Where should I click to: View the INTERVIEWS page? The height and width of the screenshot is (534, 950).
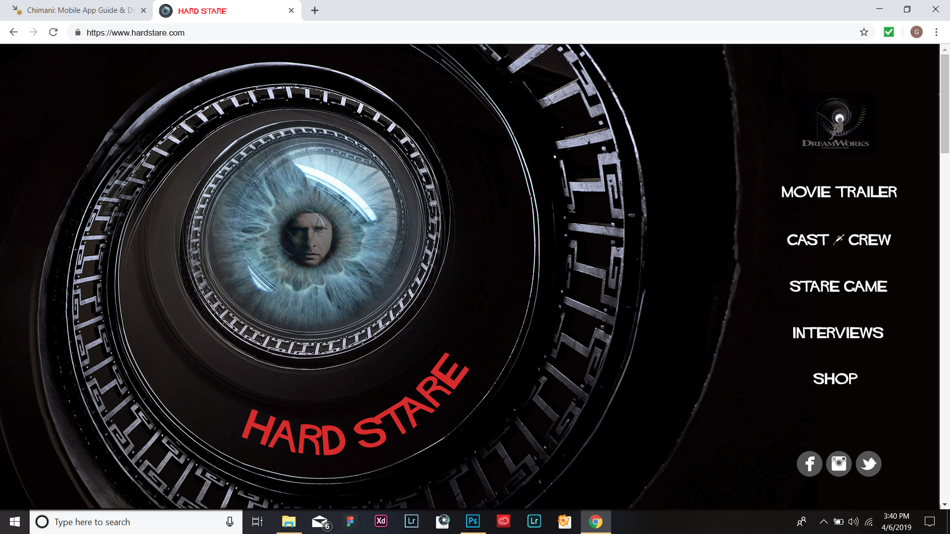[x=838, y=333]
